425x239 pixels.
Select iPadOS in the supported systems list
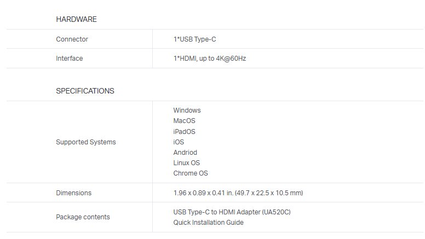pyautogui.click(x=184, y=132)
